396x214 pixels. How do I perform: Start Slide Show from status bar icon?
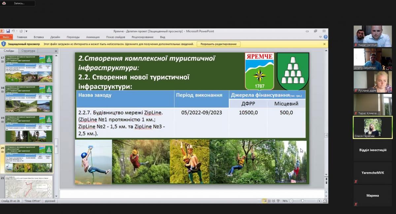(x=279, y=201)
